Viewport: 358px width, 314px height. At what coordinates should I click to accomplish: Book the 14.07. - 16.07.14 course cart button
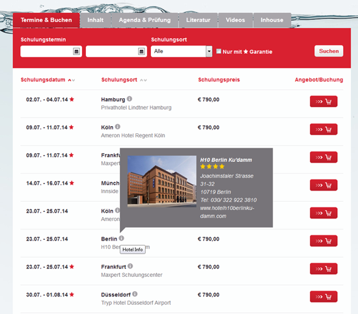click(x=324, y=185)
